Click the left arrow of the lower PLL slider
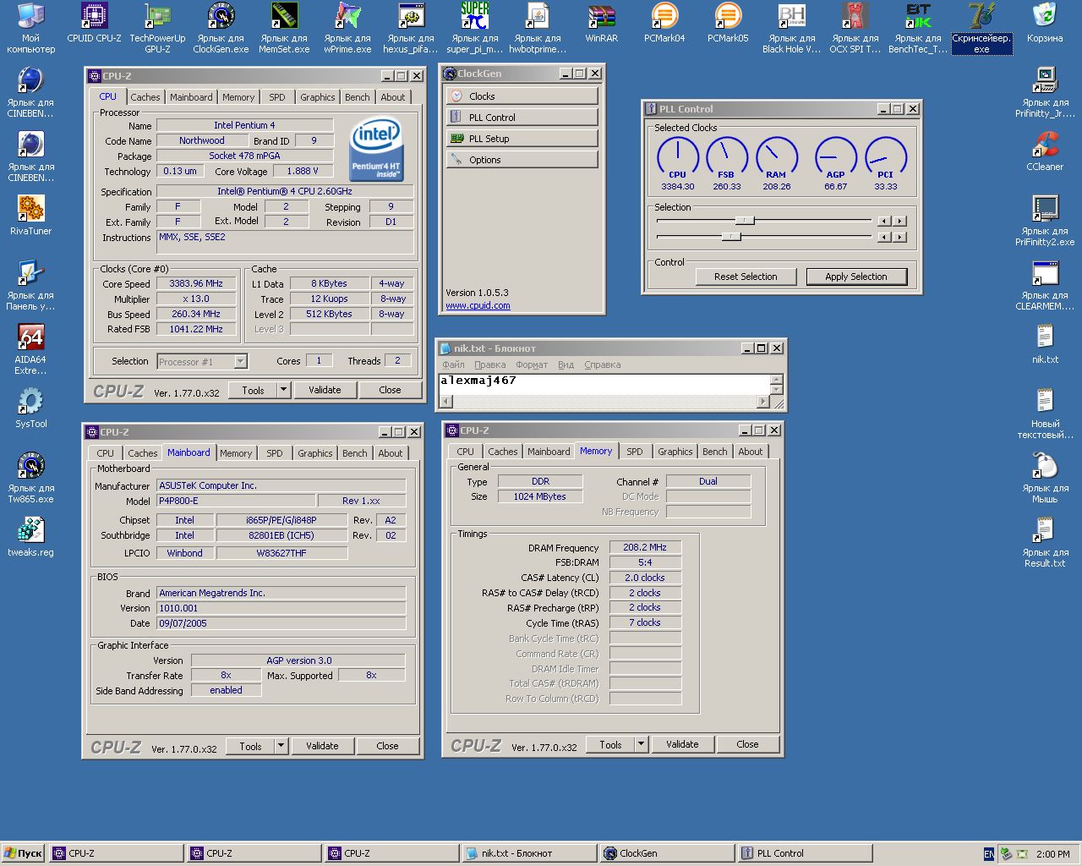1082x866 pixels. pyautogui.click(x=884, y=237)
